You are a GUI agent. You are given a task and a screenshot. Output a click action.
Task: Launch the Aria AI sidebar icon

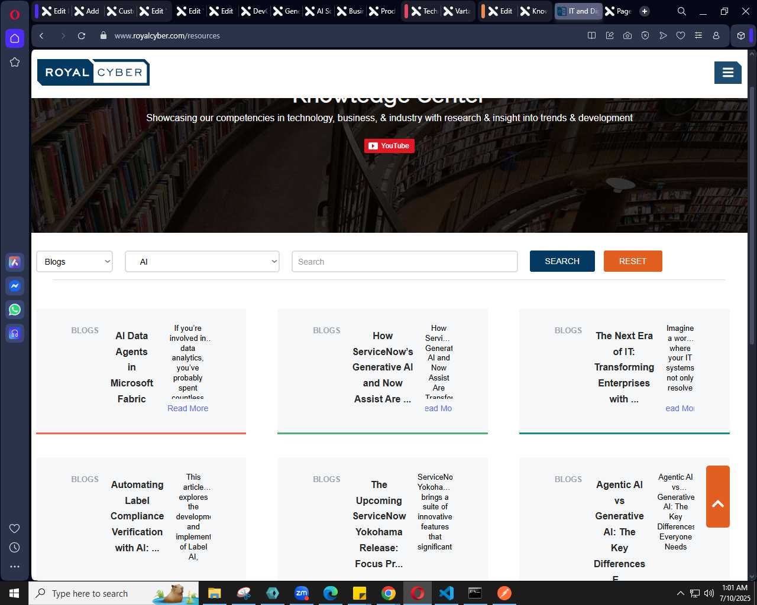(x=15, y=262)
